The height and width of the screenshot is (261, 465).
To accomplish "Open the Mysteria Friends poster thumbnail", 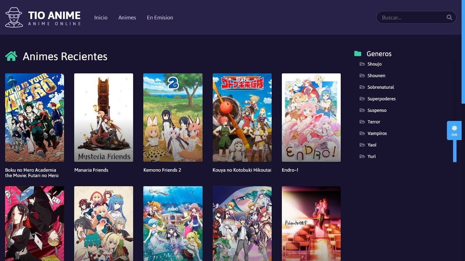I will click(x=104, y=117).
